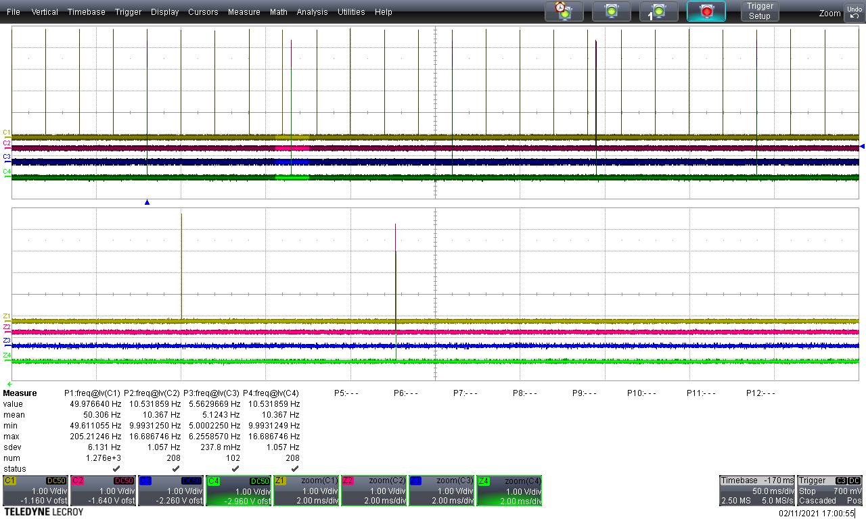Select the C2 channel descriptor box
Image resolution: width=866 pixels, height=519 pixels.
[x=104, y=491]
